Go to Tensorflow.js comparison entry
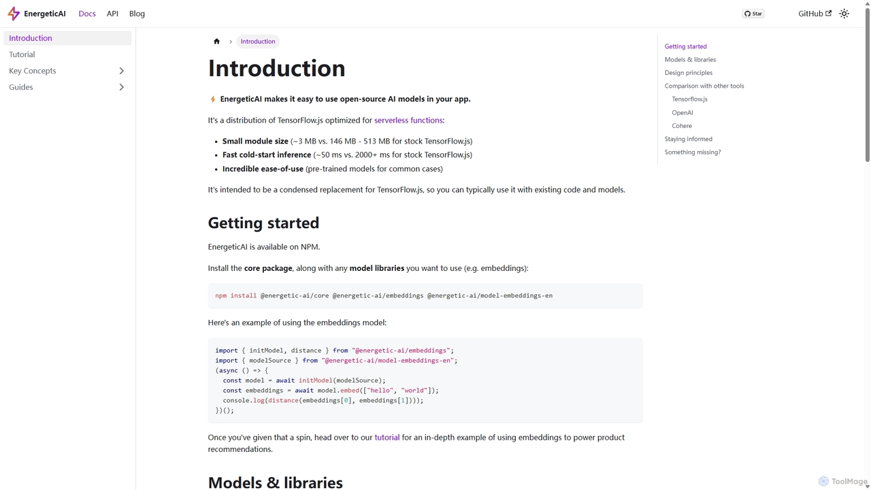 tap(690, 99)
